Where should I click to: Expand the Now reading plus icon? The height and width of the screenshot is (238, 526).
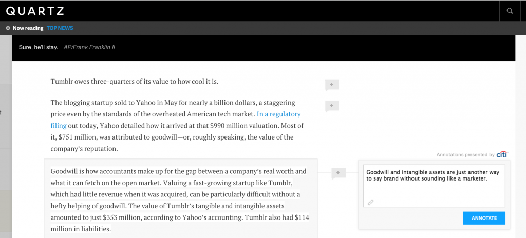tap(8, 28)
